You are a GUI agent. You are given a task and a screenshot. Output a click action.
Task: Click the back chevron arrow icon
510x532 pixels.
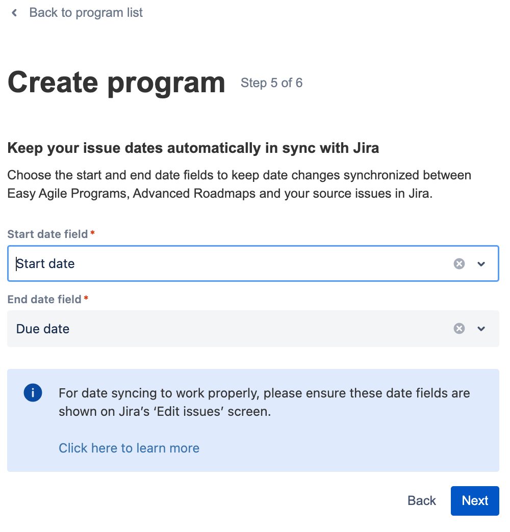(15, 13)
